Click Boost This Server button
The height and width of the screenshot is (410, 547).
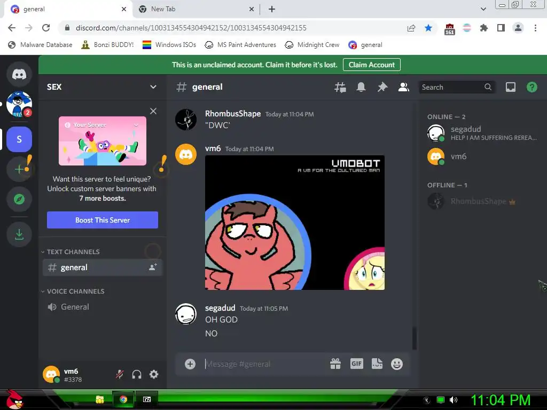coord(103,220)
